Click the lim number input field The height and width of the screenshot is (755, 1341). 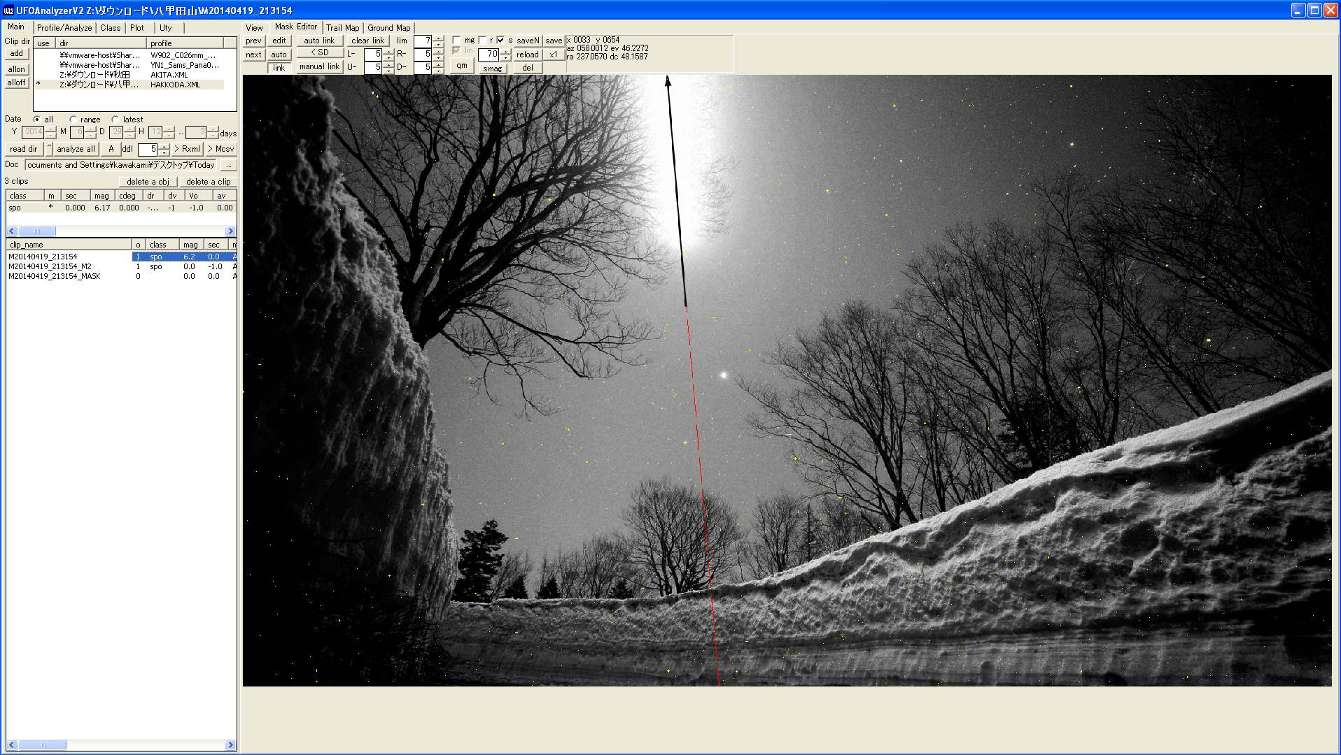(x=423, y=41)
